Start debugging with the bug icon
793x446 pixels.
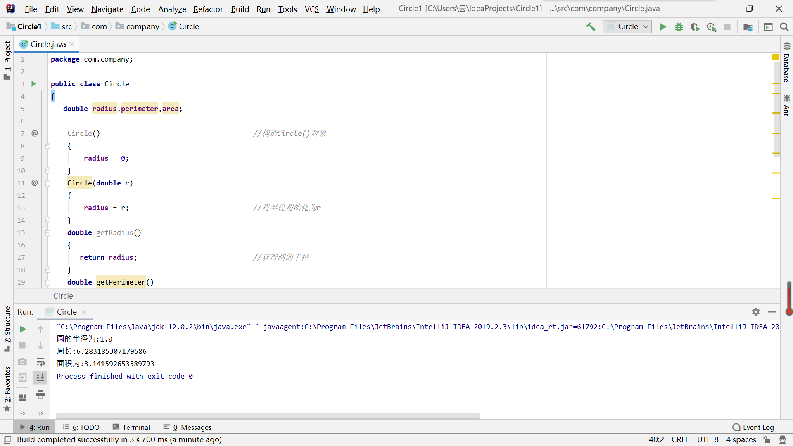point(679,27)
